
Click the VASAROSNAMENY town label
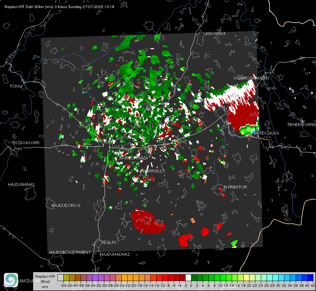coord(251,78)
